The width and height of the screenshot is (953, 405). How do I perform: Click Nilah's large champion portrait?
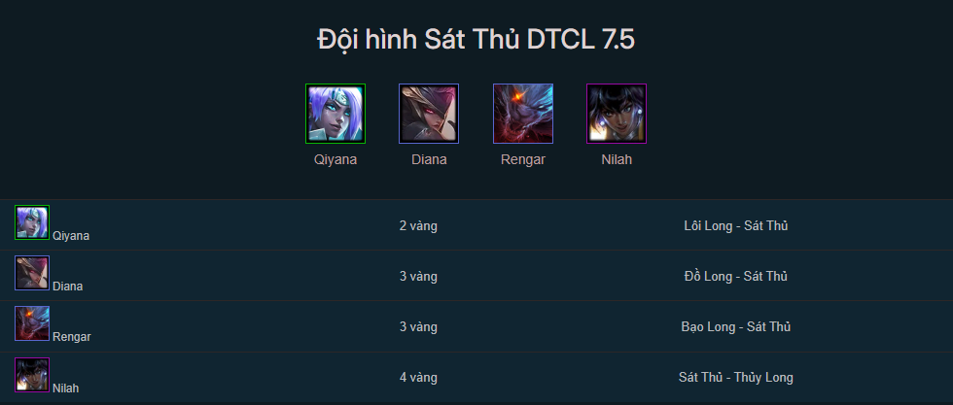tap(617, 114)
